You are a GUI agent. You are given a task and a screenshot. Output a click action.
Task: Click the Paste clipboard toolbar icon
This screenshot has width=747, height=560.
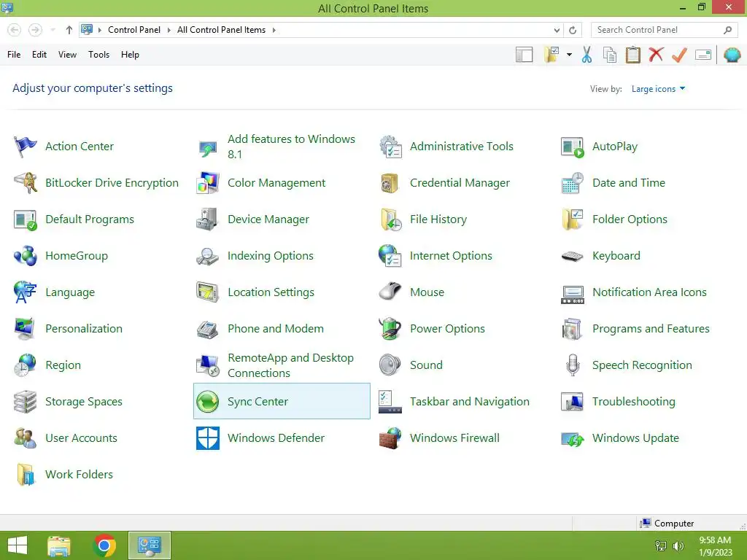tap(632, 55)
